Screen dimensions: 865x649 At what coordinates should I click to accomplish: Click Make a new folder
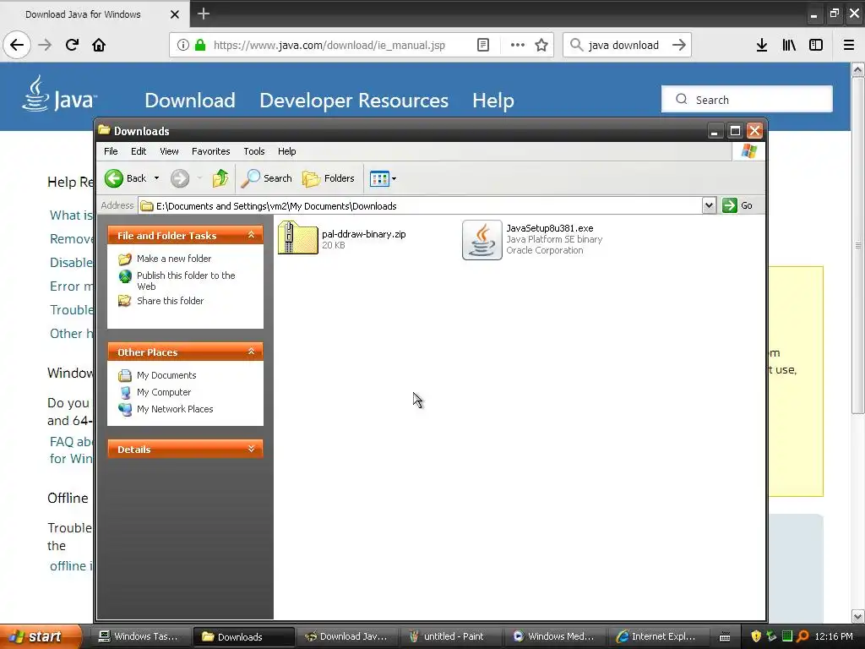(174, 259)
